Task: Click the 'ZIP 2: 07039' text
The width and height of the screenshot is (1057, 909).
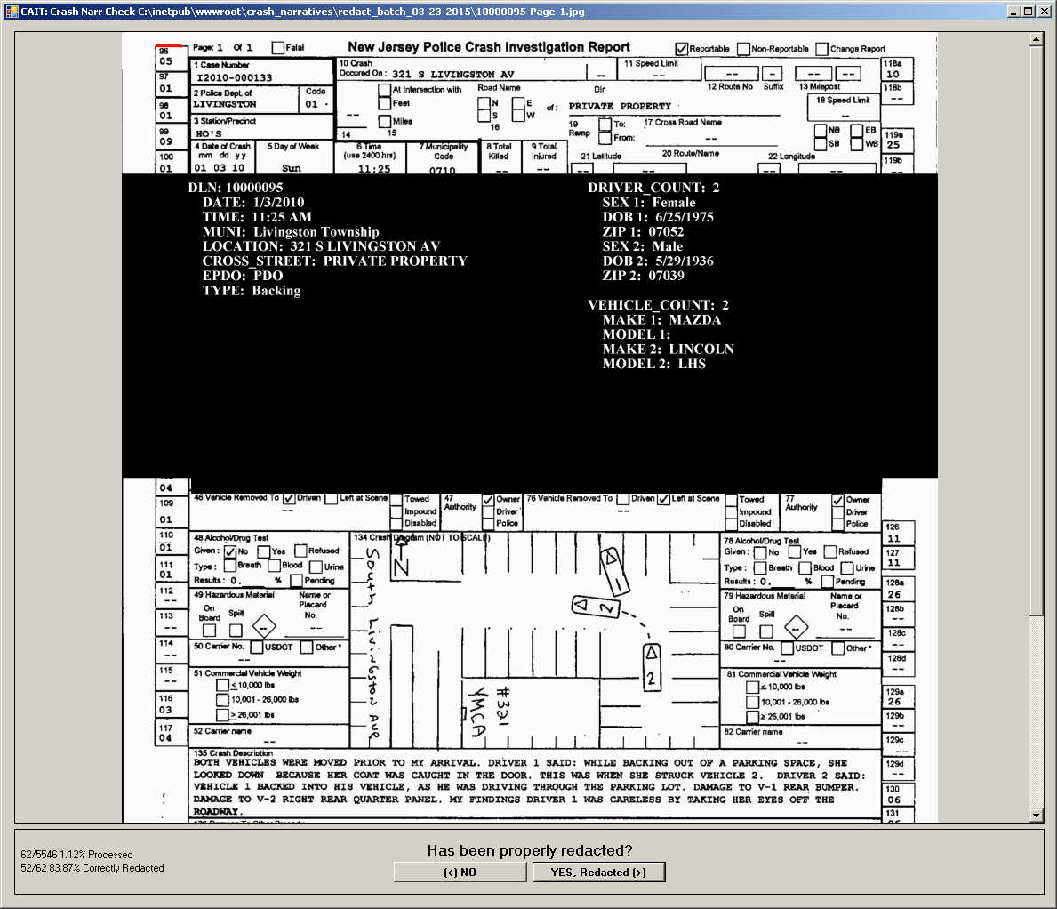Action: pyautogui.click(x=643, y=276)
